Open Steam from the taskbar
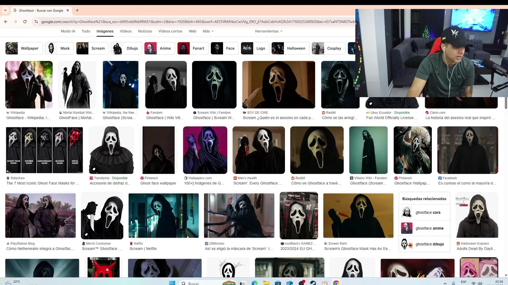Viewport: 508px width, 285px height. 313,283
